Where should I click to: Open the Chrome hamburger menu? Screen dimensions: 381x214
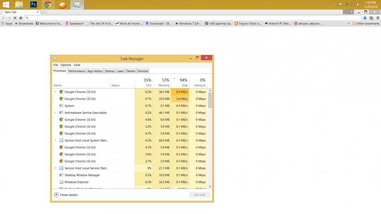pyautogui.click(x=378, y=18)
